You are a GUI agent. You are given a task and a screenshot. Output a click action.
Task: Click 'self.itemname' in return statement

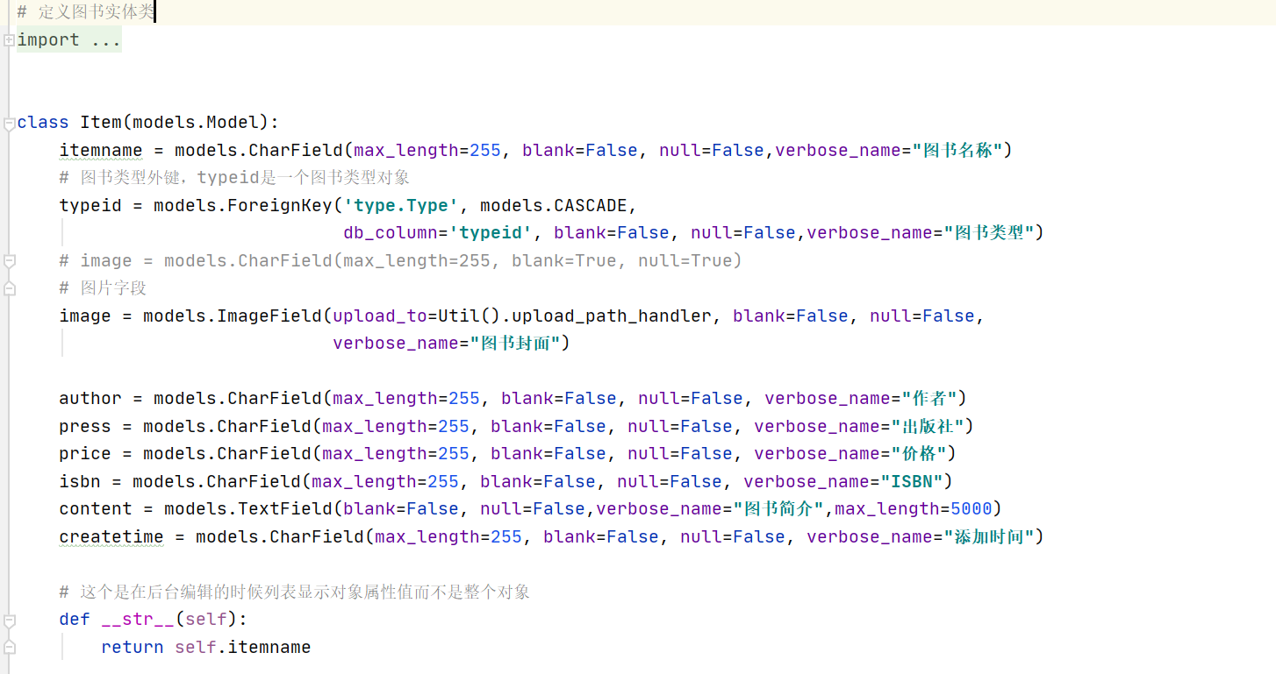(243, 648)
